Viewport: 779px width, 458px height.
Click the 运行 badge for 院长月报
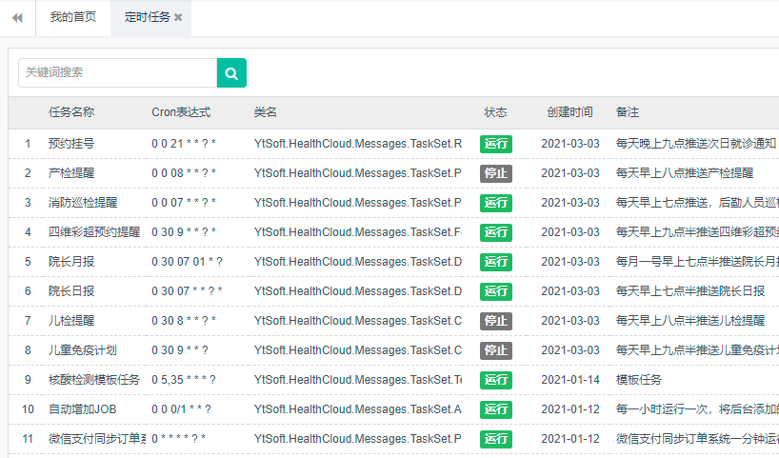pos(495,262)
